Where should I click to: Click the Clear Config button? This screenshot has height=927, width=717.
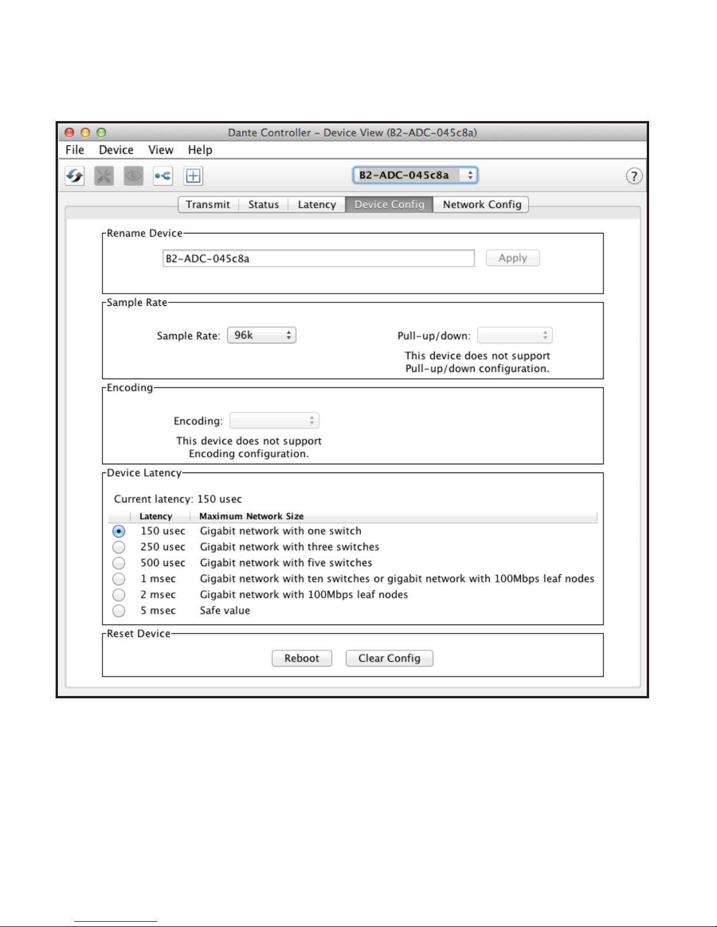coord(389,658)
